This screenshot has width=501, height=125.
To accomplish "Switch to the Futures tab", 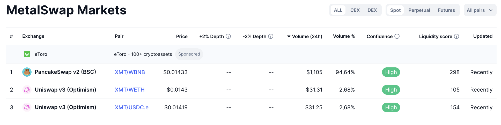I will 446,10.
